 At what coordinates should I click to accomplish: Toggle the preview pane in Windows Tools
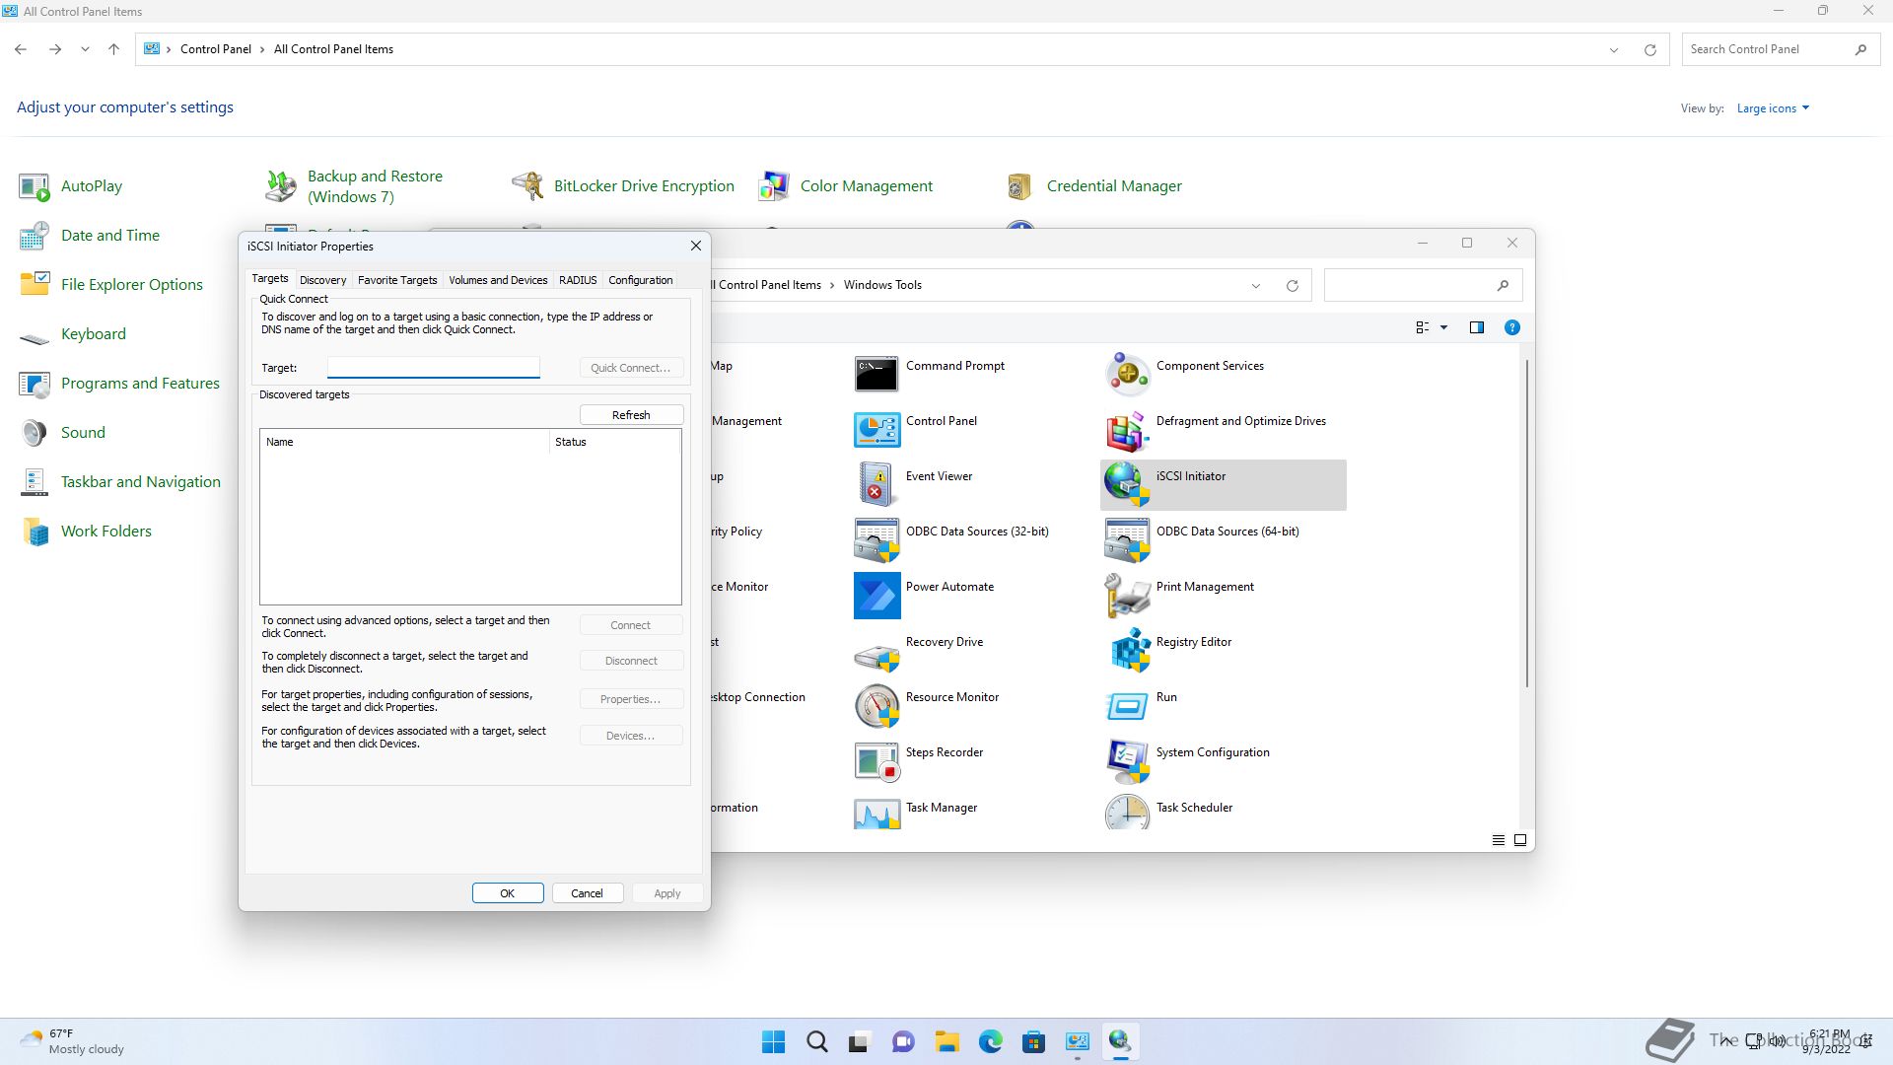(x=1477, y=327)
